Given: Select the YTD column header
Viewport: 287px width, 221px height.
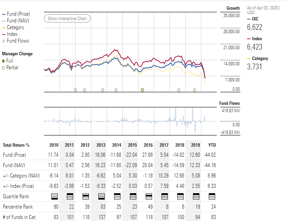Looking at the screenshot, I should 212,145.
